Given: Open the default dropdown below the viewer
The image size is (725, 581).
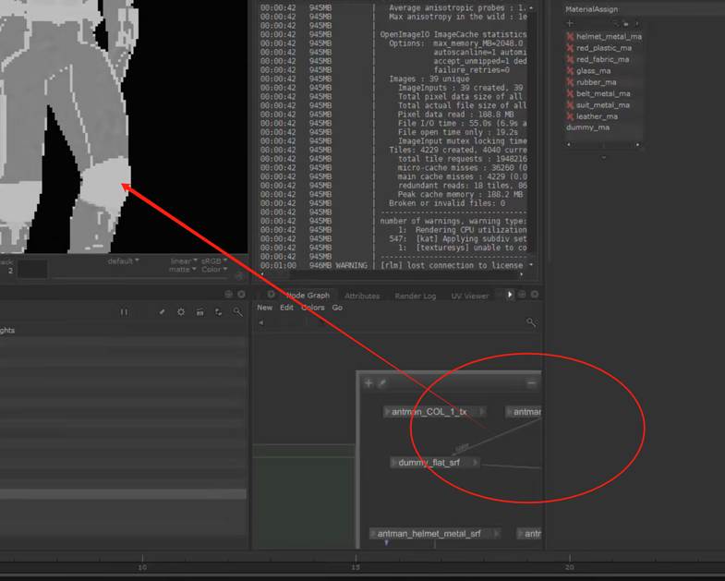Looking at the screenshot, I should point(123,261).
